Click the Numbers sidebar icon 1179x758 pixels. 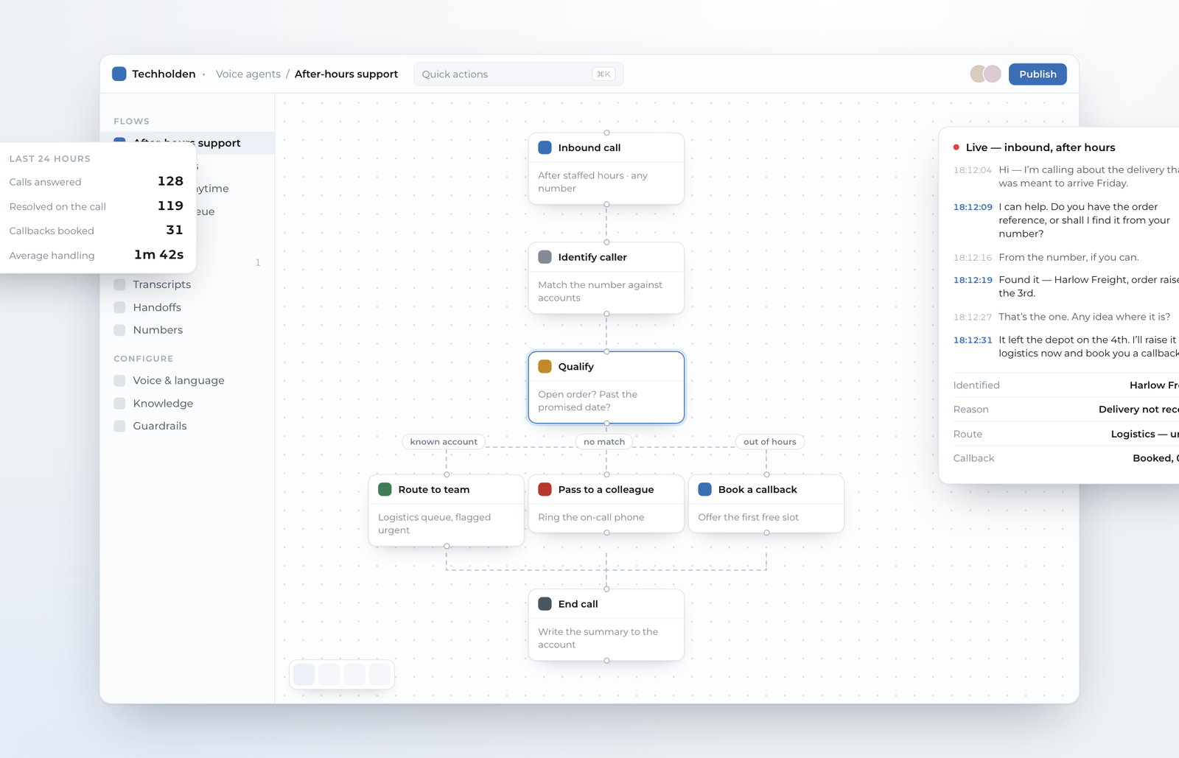coord(119,330)
